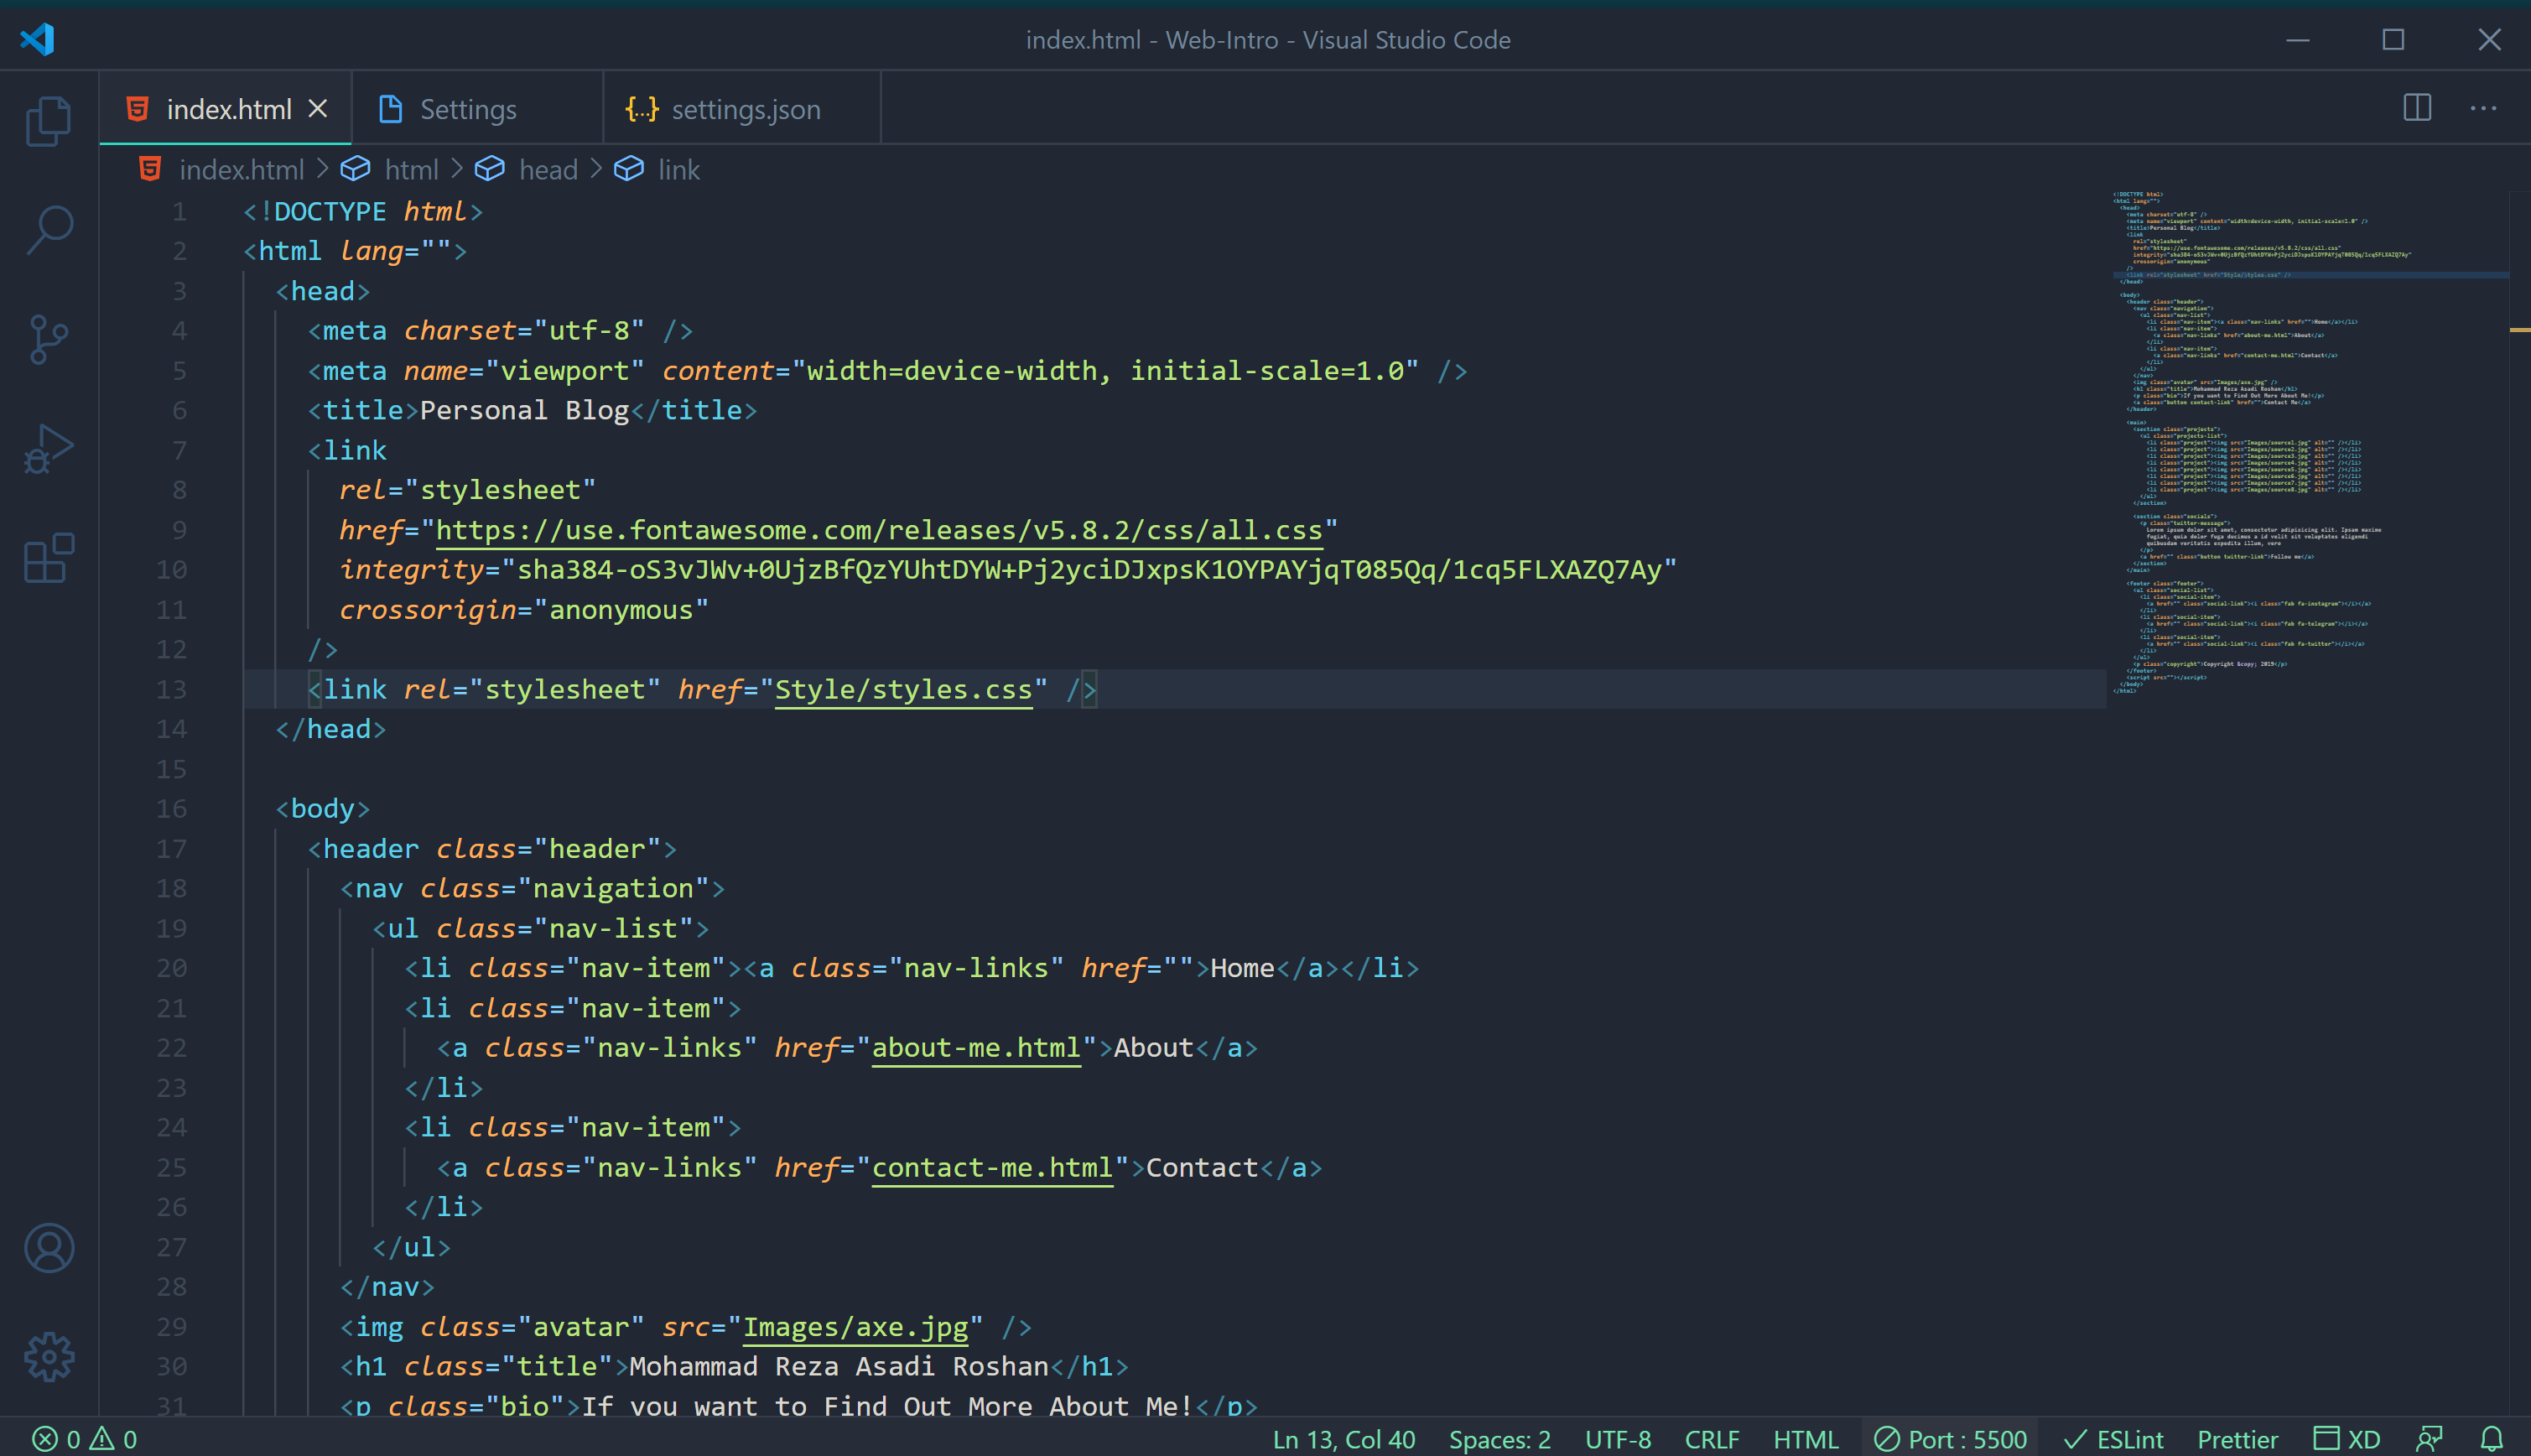The width and height of the screenshot is (2531, 1456).
Task: Open the HTML language mode selector
Action: pos(1806,1439)
